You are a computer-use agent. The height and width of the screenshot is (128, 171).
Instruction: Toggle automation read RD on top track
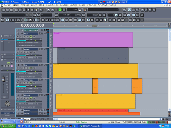31,68
